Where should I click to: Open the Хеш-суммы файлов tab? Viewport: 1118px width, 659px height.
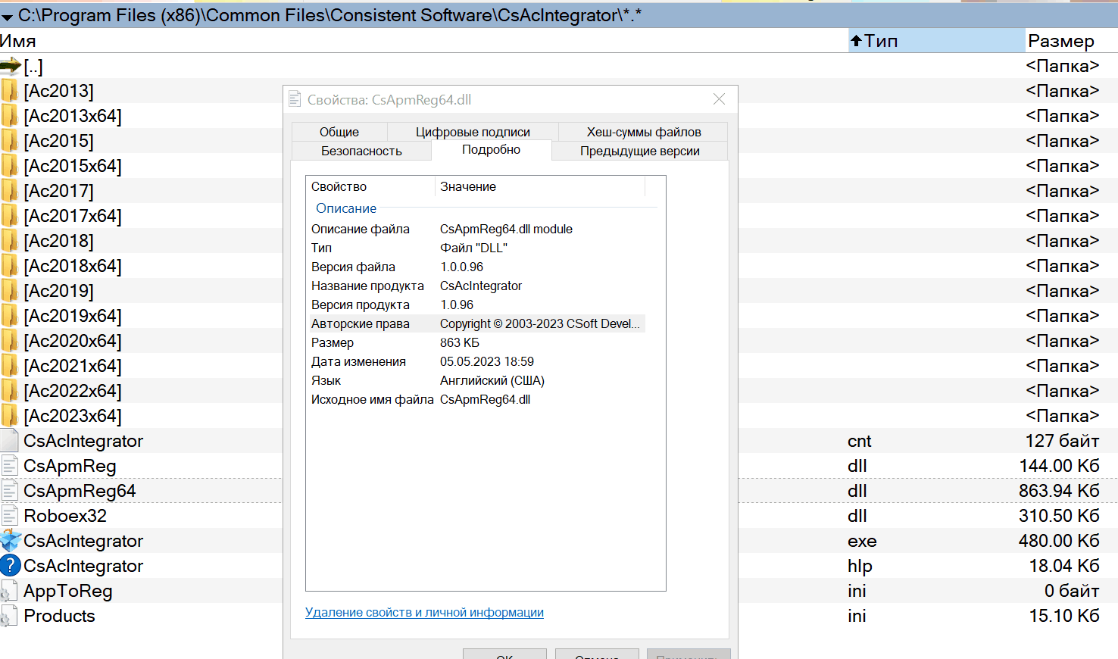643,132
